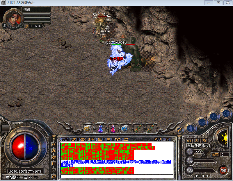Click the 测试 hero name label
The height and width of the screenshot is (181, 233).
point(27,10)
